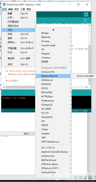Open the 换行符 dropdown in background window
Screen dimensions: 96x182
(29, 134)
